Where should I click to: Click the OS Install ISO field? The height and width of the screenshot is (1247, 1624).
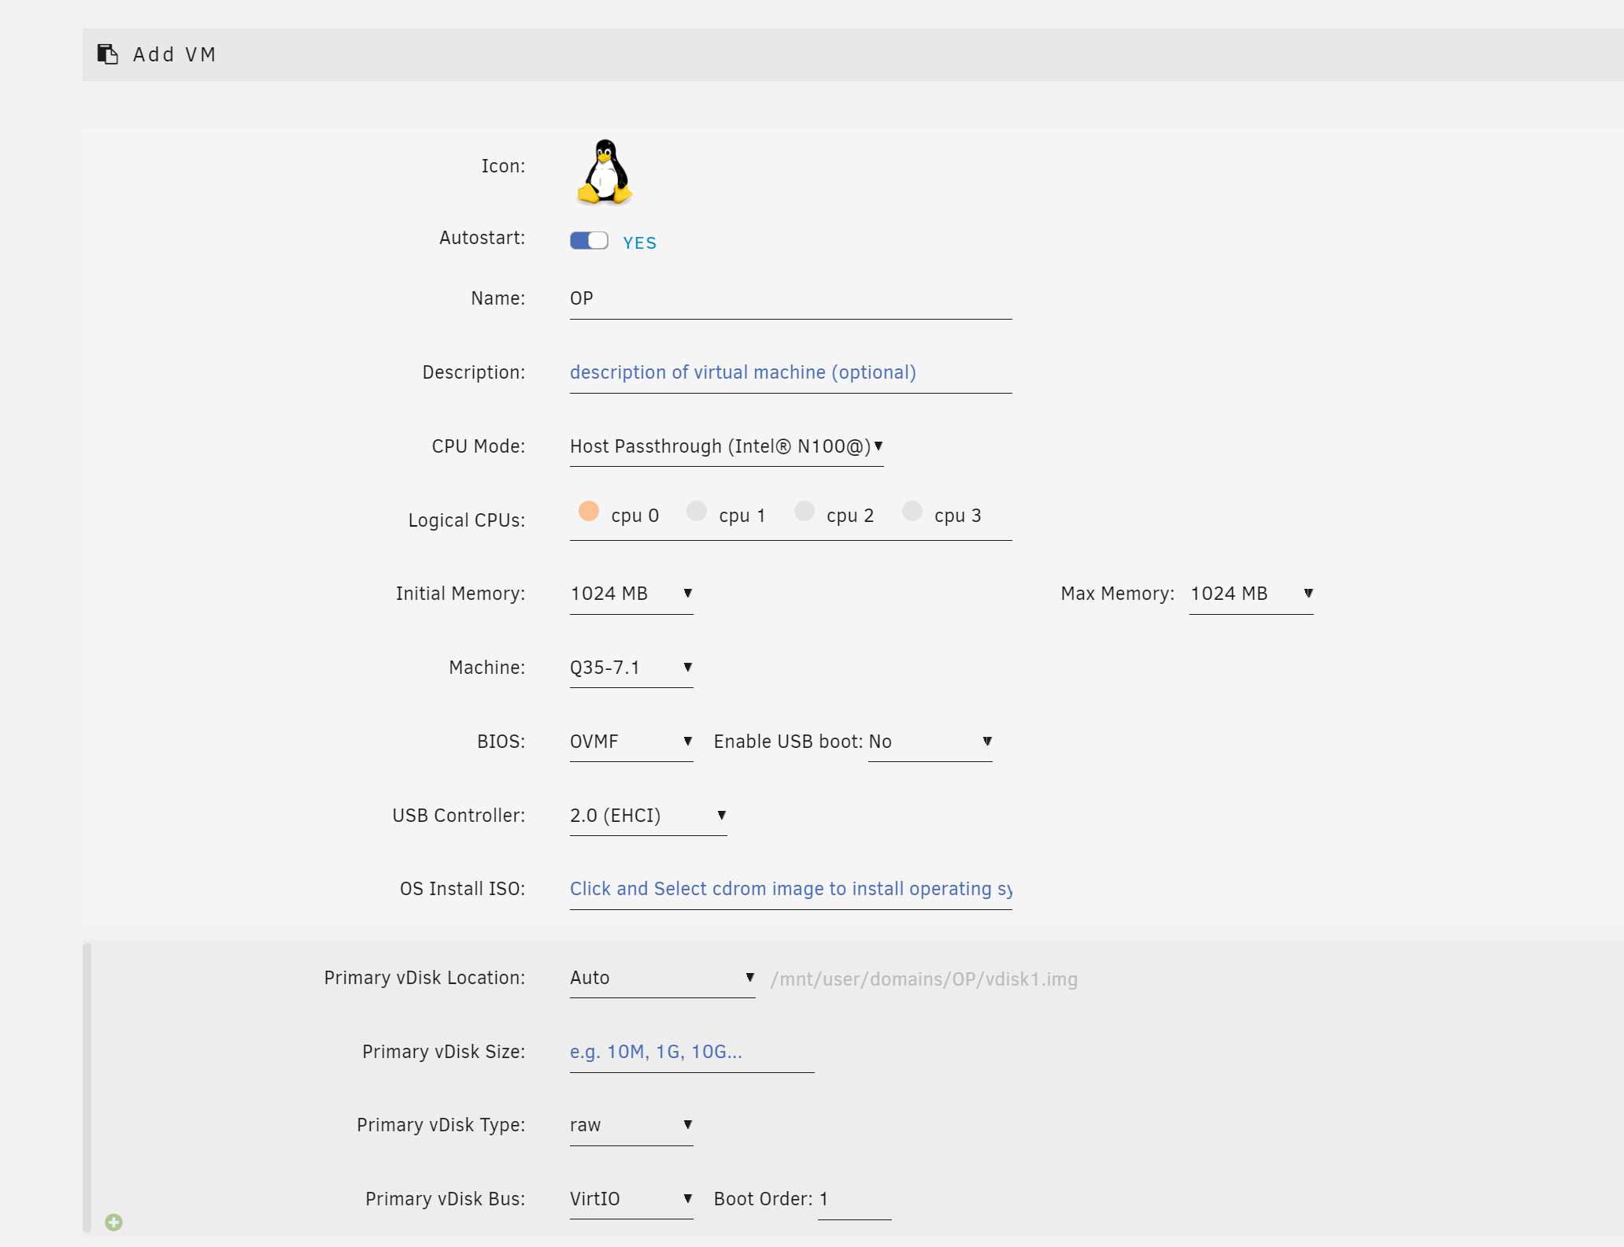790,889
